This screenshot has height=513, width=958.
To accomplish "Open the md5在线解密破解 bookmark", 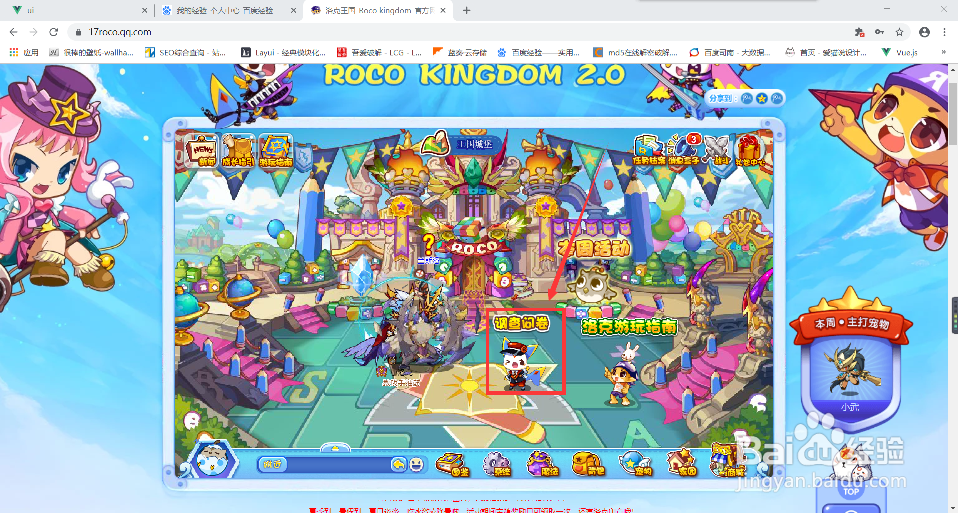I will coord(635,52).
